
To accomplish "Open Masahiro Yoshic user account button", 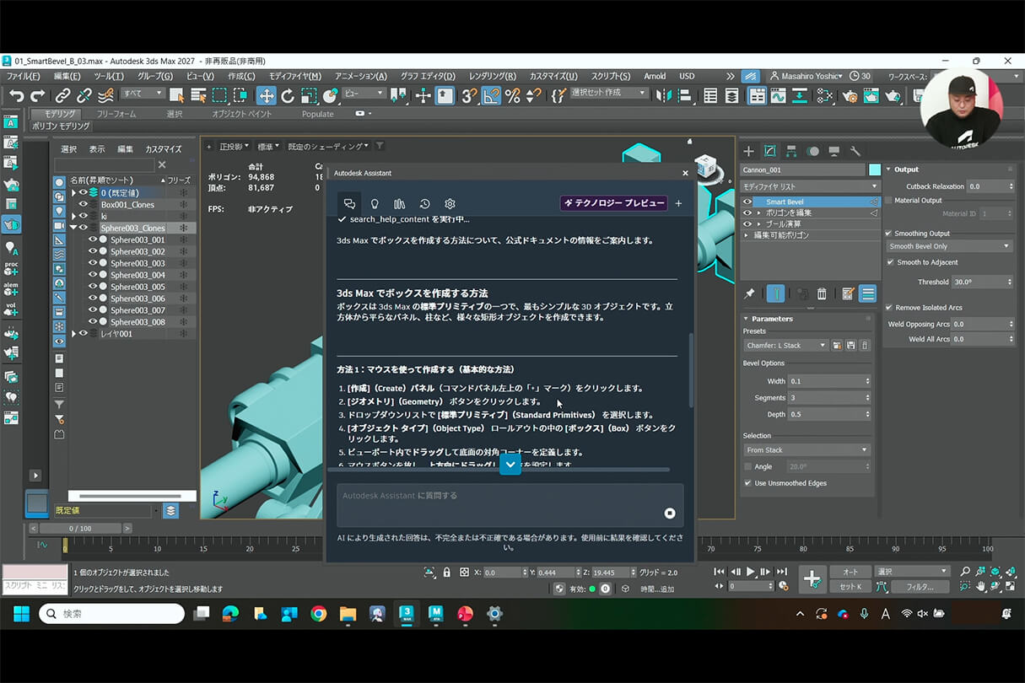I will pos(805,76).
